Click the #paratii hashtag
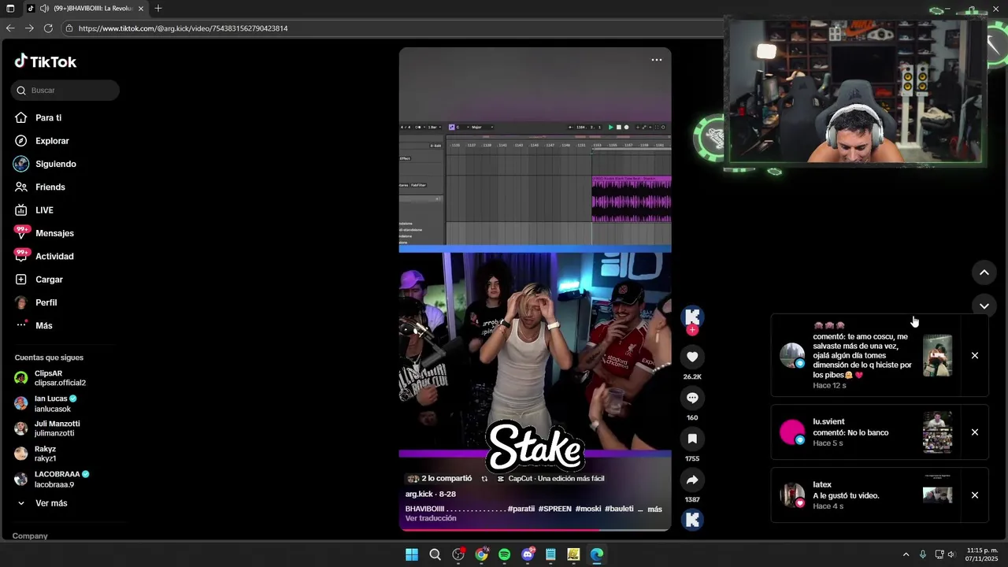 point(521,509)
